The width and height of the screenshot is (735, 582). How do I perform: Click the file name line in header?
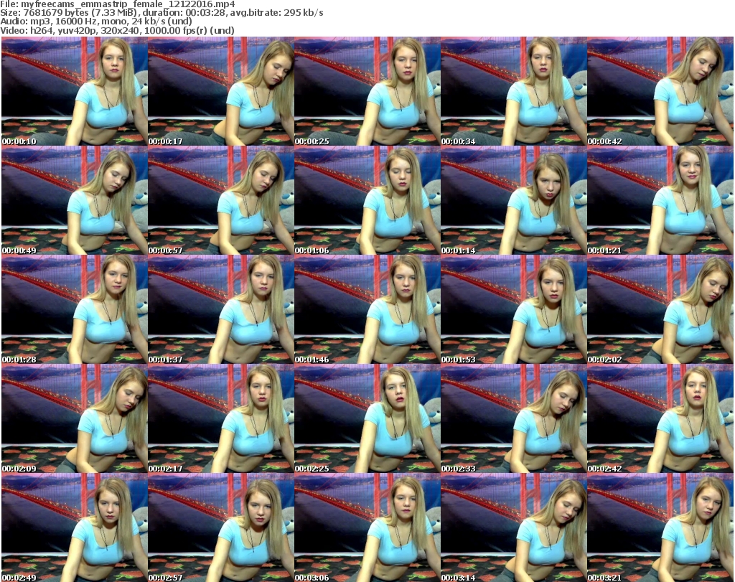point(118,4)
